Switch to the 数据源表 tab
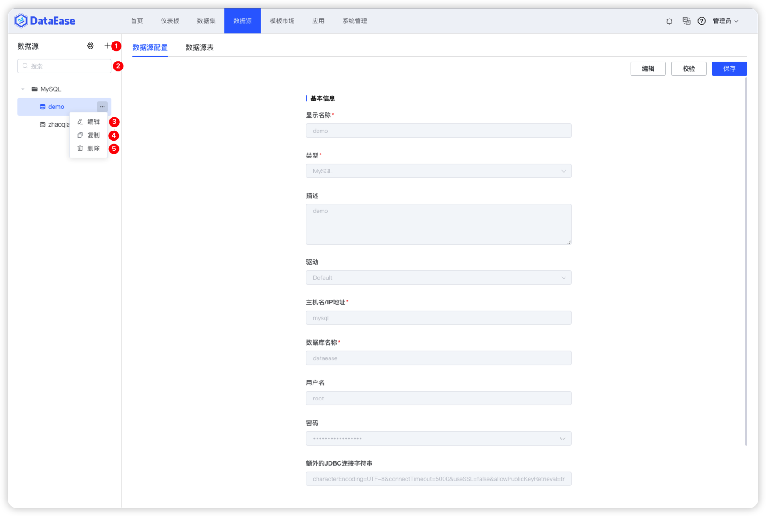The image size is (766, 516). [x=200, y=47]
